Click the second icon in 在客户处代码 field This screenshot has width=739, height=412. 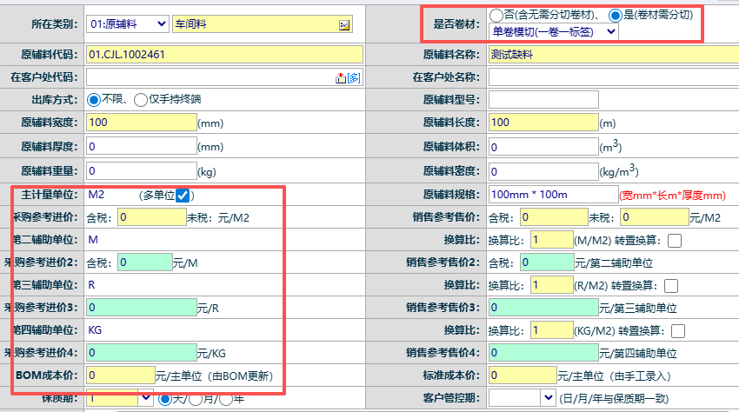353,78
